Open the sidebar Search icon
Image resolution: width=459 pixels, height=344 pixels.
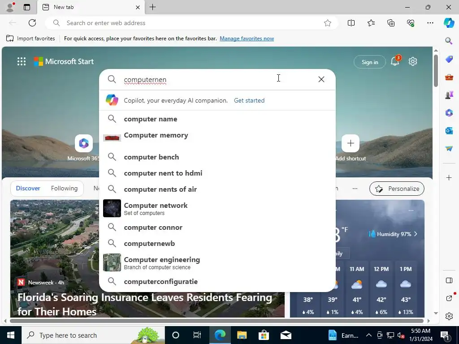point(449,41)
